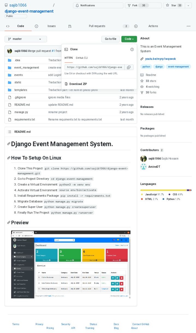Click the static folder icon
This screenshot has height=333, width=196.
point(9,82)
